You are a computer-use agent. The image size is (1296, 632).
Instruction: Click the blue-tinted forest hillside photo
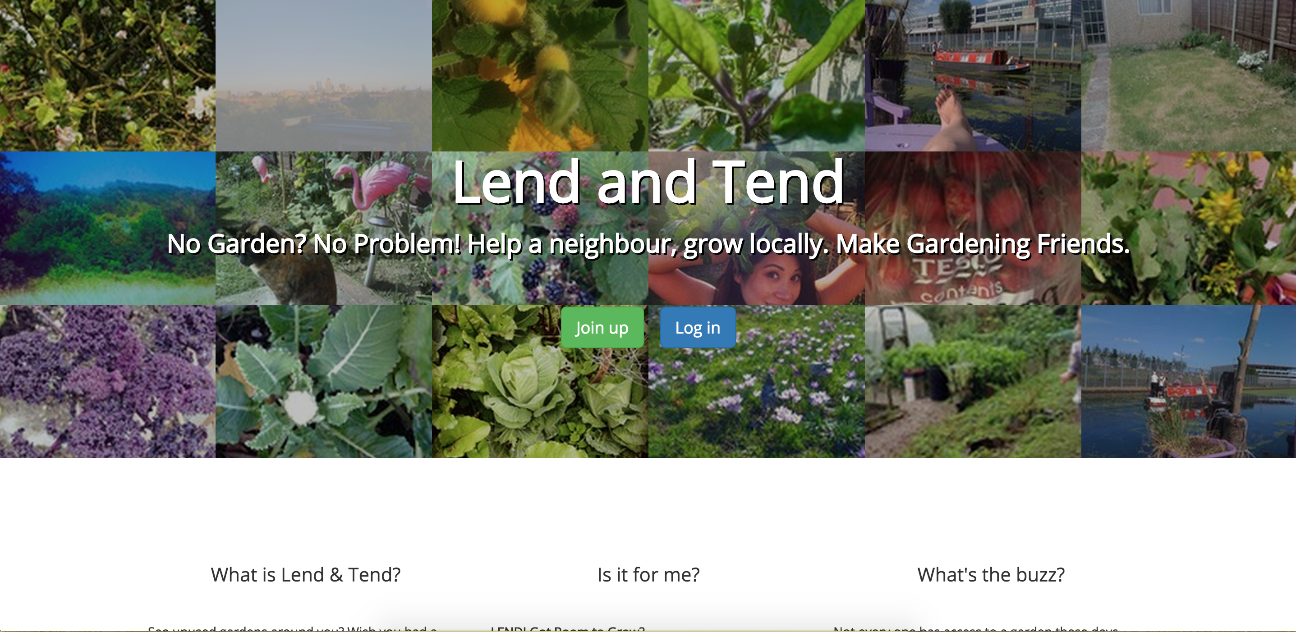[108, 228]
